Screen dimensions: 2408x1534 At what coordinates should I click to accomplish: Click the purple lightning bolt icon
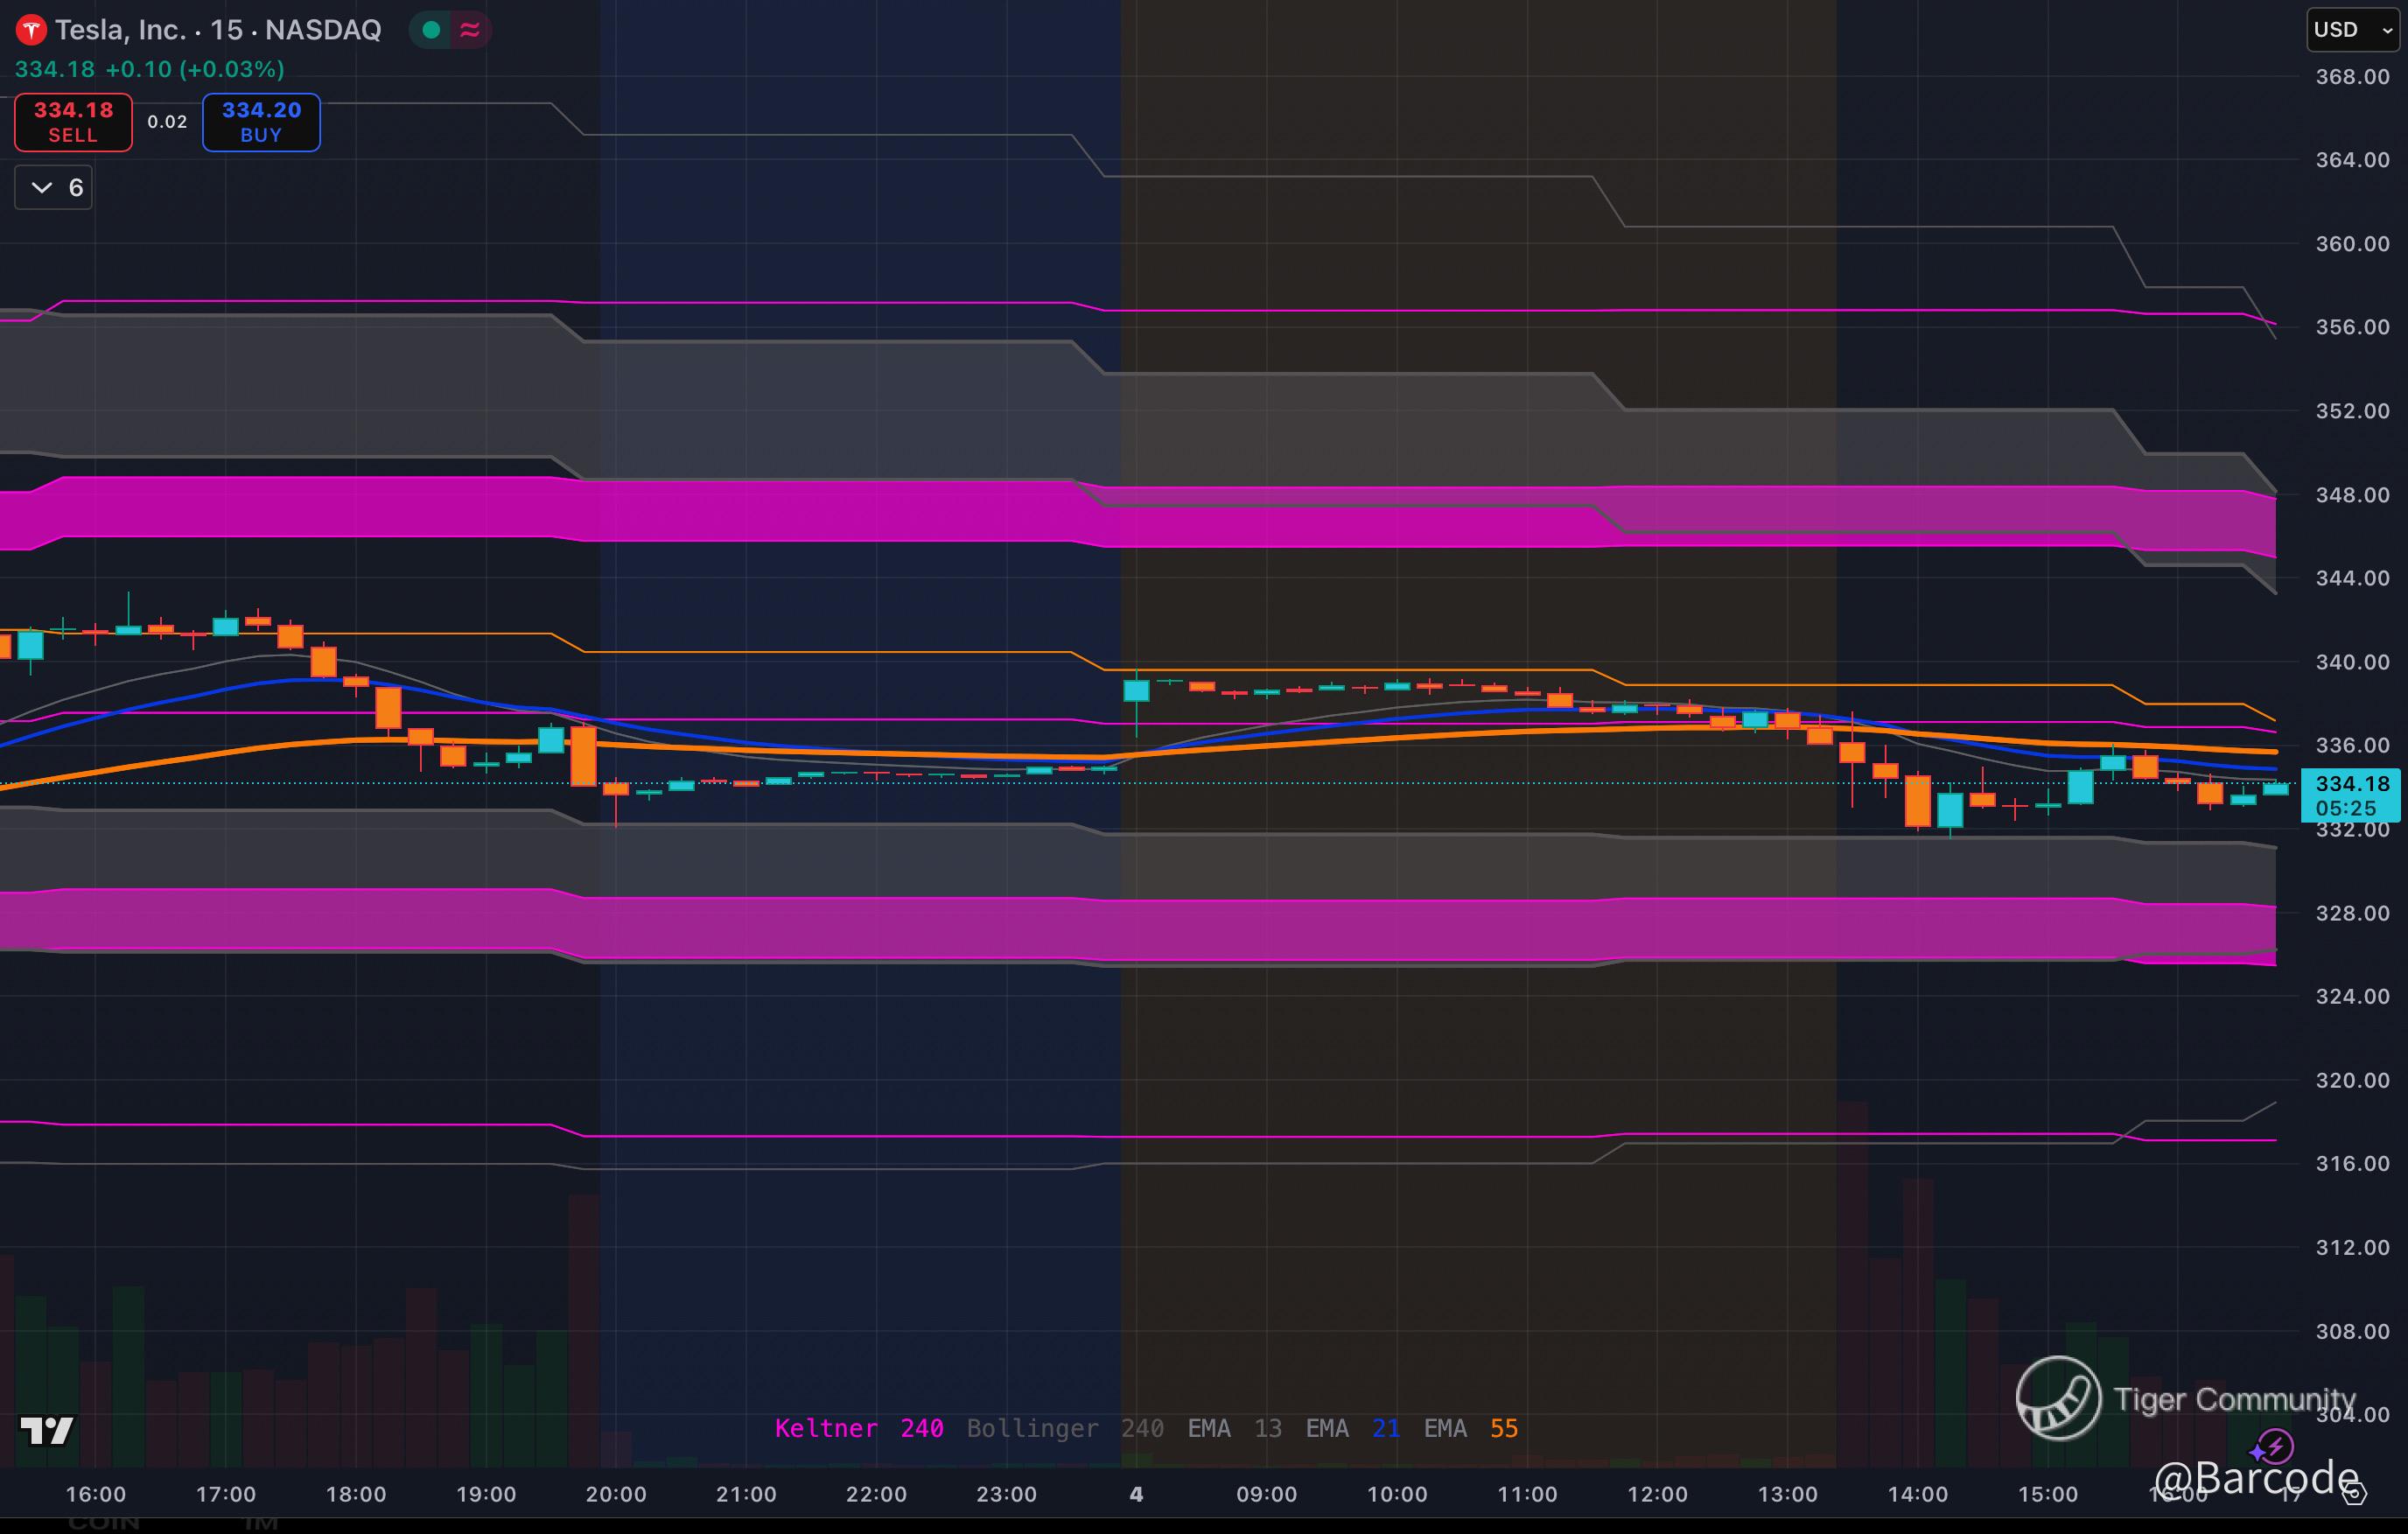point(2274,1446)
